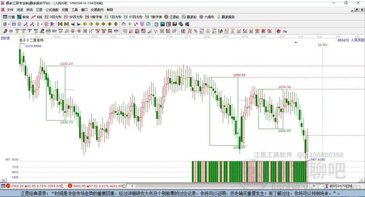Click the horizontal scrollbar track

click(x=223, y=186)
